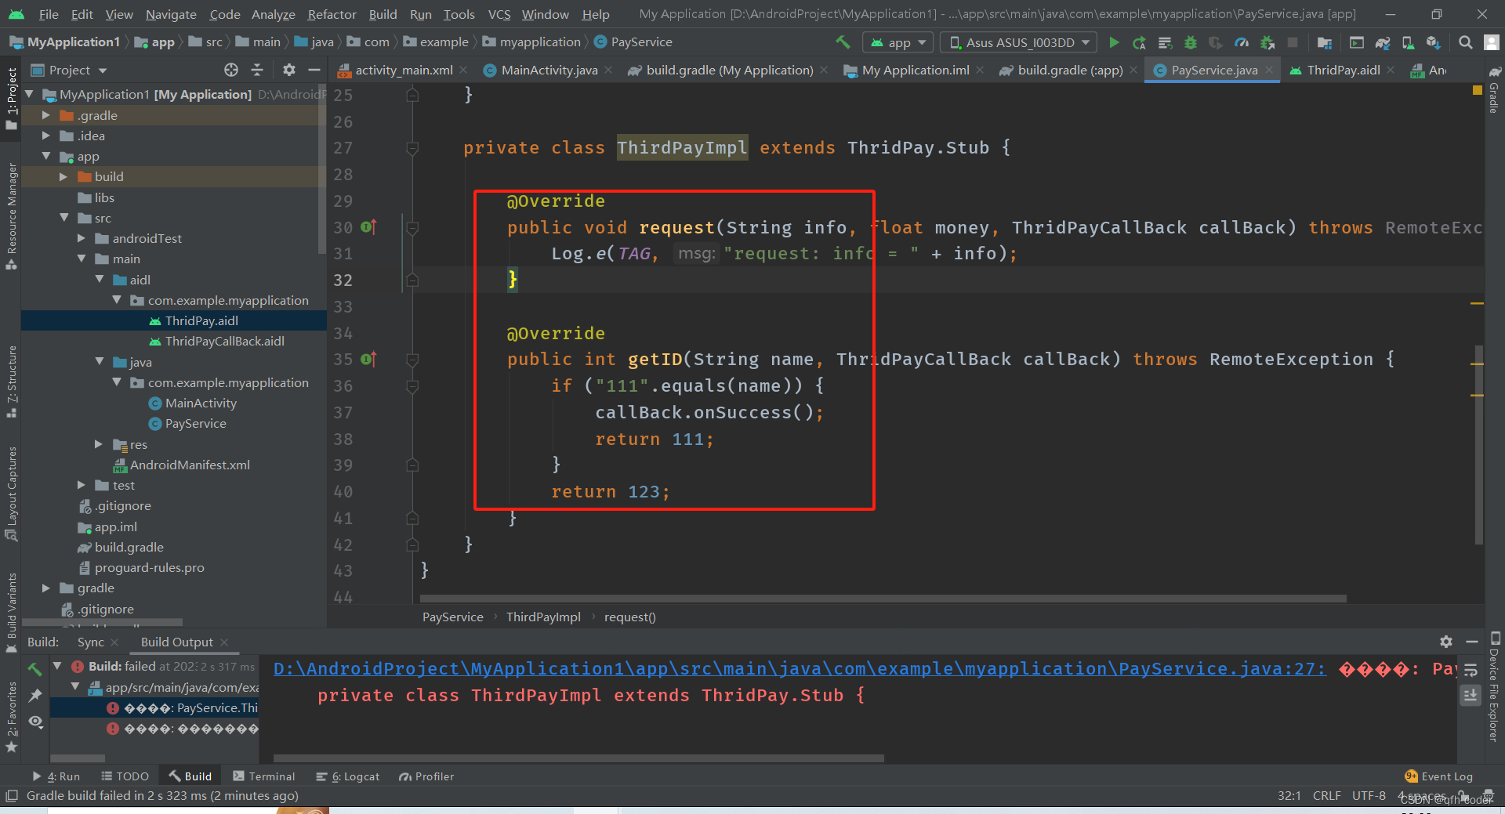The image size is (1505, 814).
Task: Collapse the aidl folder in Project tree
Action: (100, 280)
